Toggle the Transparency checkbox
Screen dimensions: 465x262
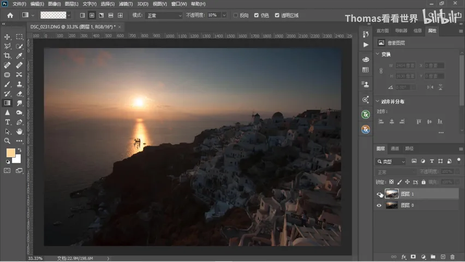tap(277, 15)
